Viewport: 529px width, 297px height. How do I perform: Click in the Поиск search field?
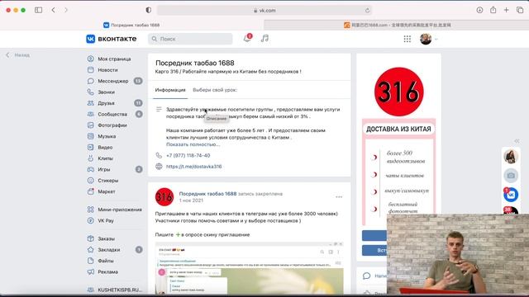(x=190, y=39)
